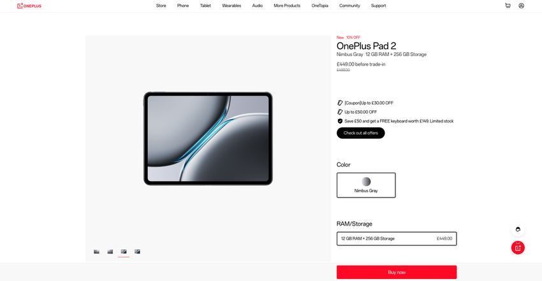The width and height of the screenshot is (542, 281).
Task: Go to the Store menu item
Action: (161, 6)
